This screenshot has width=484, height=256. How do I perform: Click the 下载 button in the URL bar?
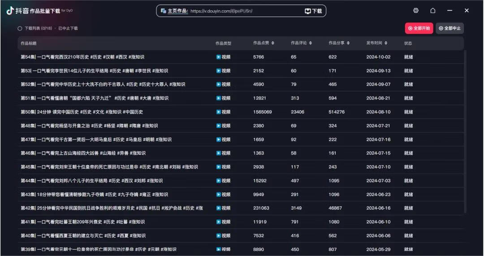(313, 11)
